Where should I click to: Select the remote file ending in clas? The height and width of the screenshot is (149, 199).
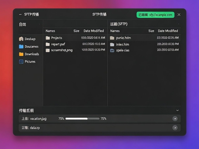(x=123, y=50)
